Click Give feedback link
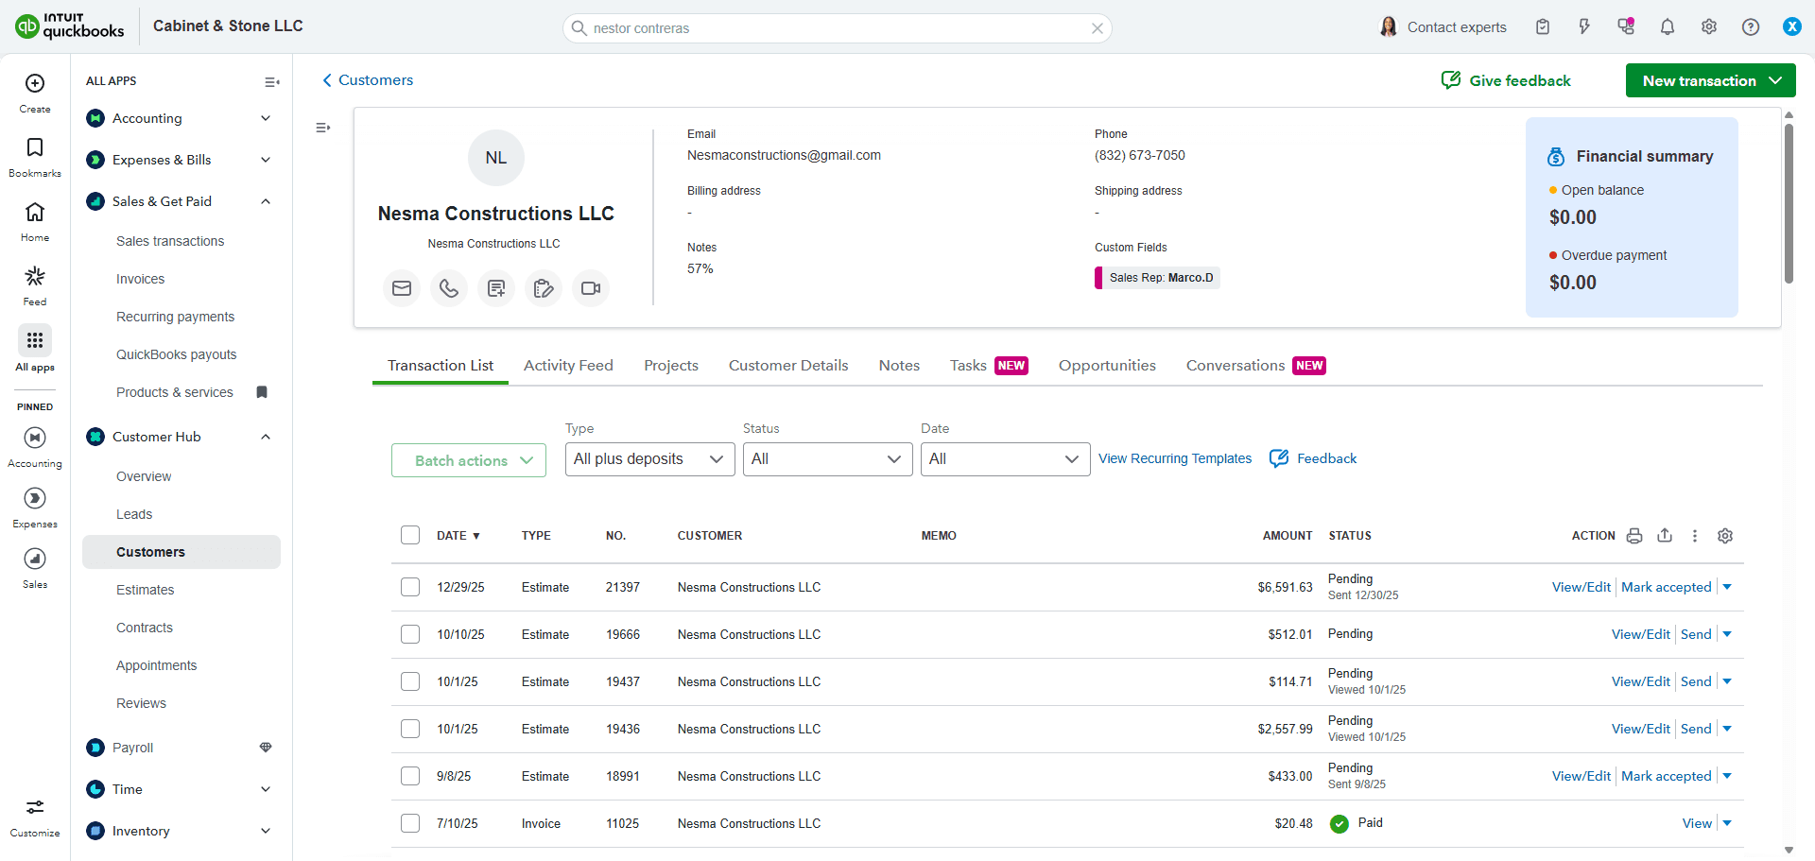This screenshot has height=861, width=1815. (1506, 80)
